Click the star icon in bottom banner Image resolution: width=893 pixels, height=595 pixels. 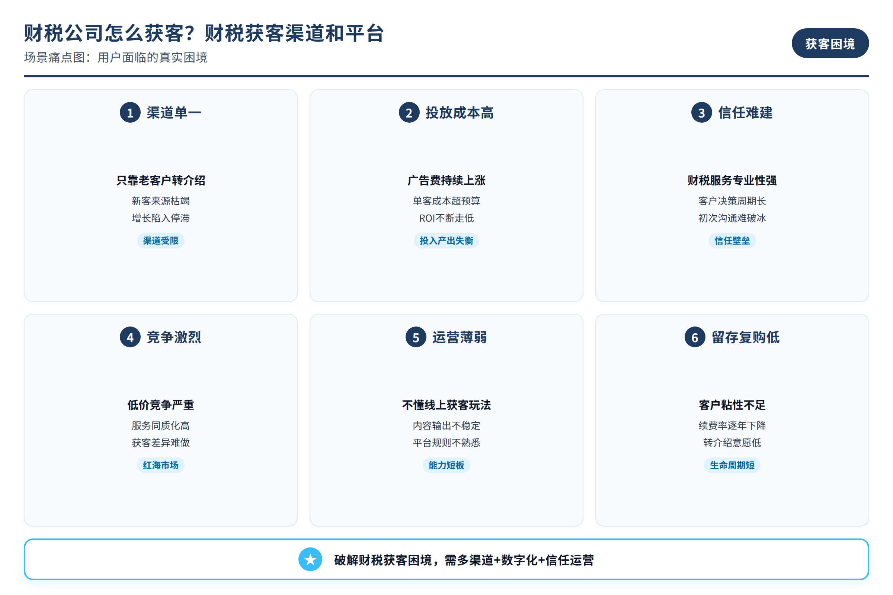(310, 559)
